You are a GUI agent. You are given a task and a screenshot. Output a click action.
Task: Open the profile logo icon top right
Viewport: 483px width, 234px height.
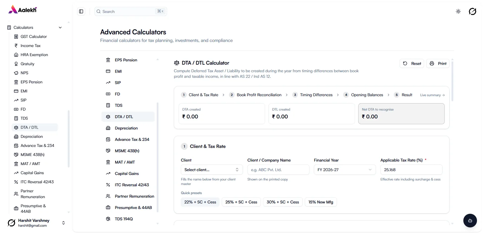[x=472, y=11]
